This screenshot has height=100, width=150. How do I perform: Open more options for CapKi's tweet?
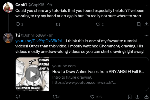[x=146, y=5]
